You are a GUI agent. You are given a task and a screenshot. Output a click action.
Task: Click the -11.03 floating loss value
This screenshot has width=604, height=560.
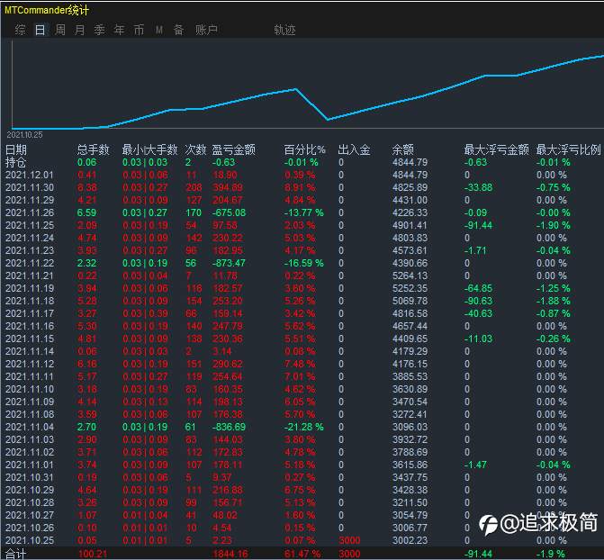pyautogui.click(x=478, y=339)
